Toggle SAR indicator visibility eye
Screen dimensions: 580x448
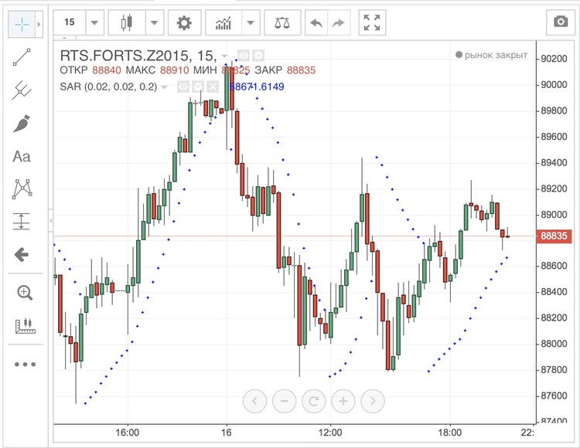coord(183,87)
